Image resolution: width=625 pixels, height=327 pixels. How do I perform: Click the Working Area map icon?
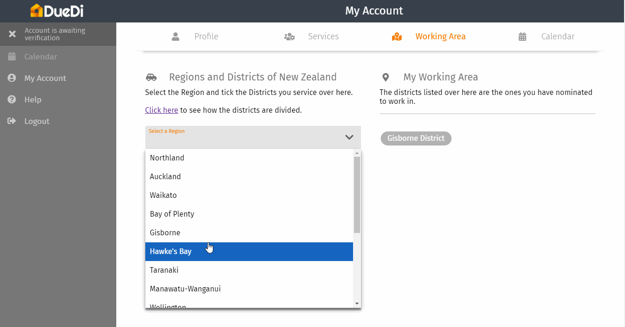(397, 36)
